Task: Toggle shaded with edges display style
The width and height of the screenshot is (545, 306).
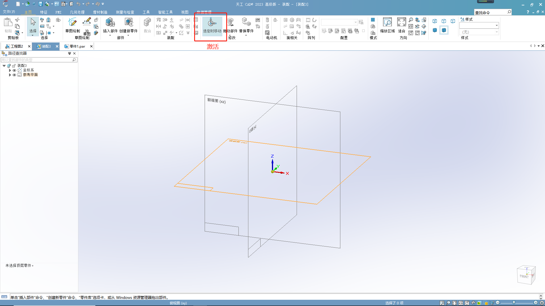Action: pos(444,30)
